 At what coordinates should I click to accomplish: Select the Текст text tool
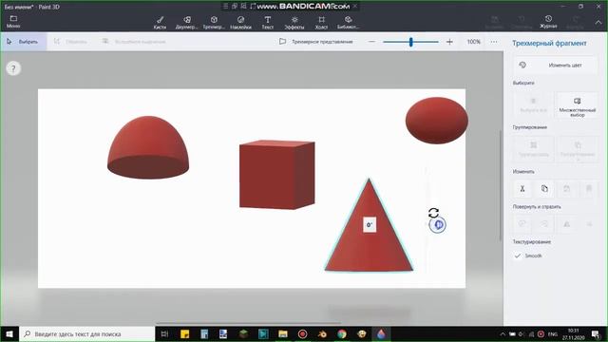pyautogui.click(x=268, y=23)
